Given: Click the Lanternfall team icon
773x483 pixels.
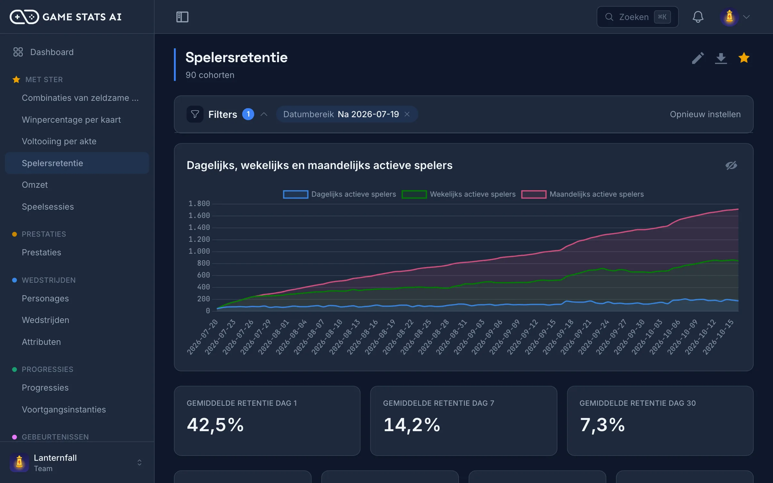Looking at the screenshot, I should click(19, 462).
